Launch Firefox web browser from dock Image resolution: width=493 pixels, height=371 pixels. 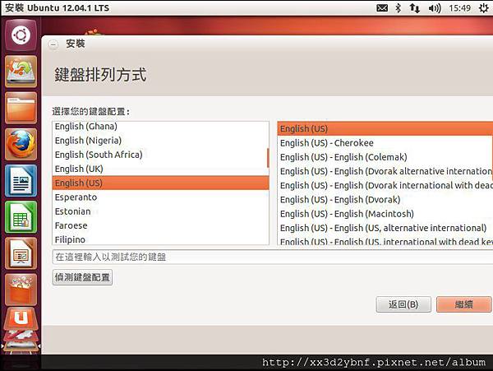point(21,144)
